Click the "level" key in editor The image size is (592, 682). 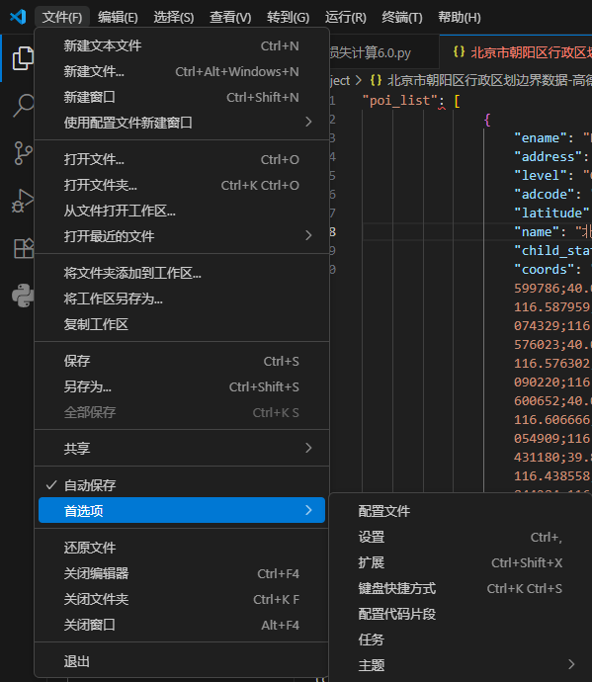tap(541, 175)
